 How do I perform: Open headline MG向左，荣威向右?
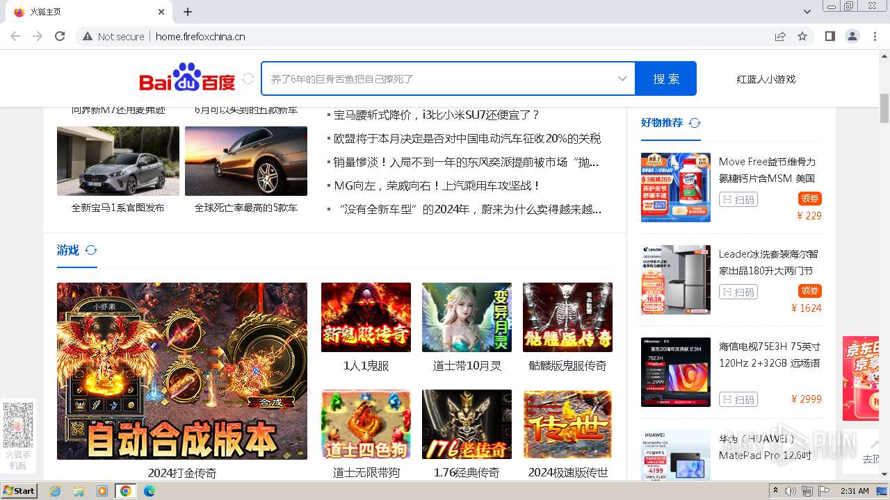[437, 186]
